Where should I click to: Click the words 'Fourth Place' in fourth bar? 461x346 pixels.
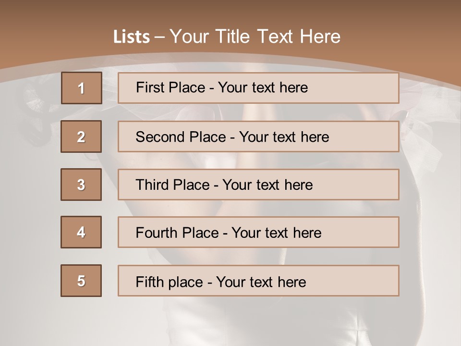click(177, 233)
